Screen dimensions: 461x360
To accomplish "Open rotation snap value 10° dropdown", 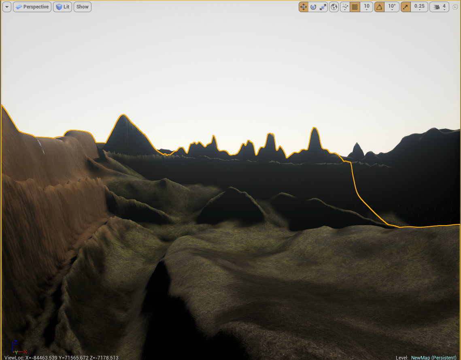I will pyautogui.click(x=392, y=7).
